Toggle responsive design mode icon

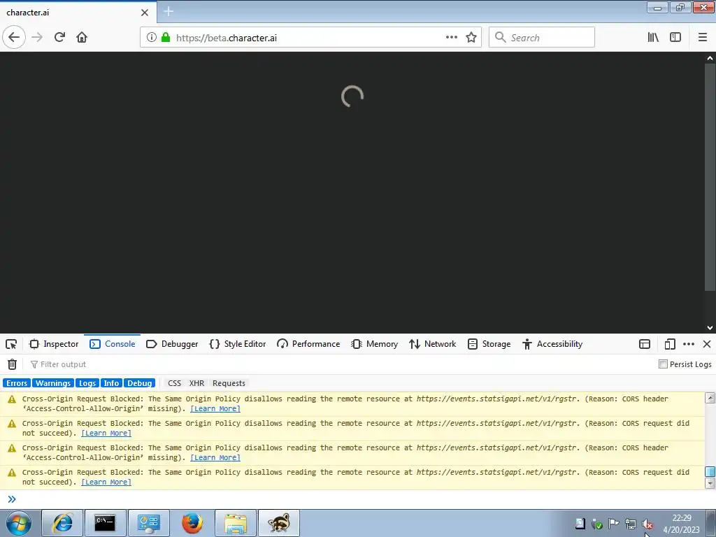coord(670,344)
